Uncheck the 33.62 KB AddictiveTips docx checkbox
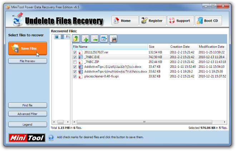The width and height of the screenshot is (236, 151). click(75, 72)
